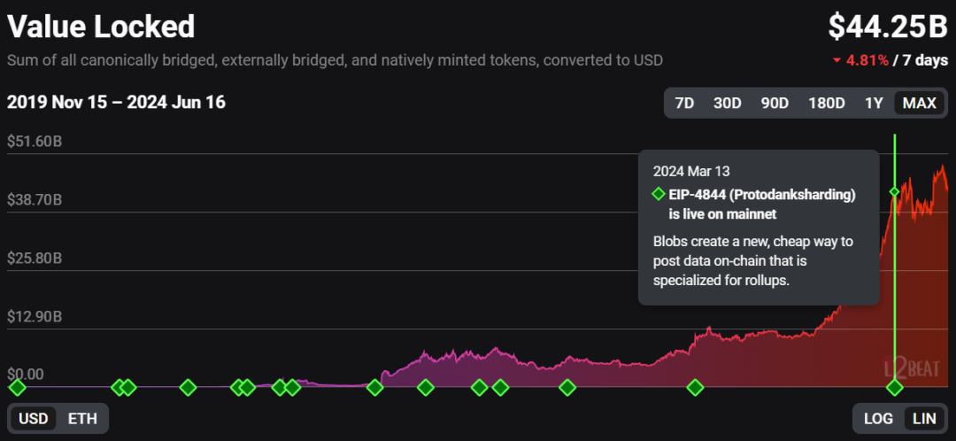
Task: Switch currency to USD
Action: coord(34,418)
